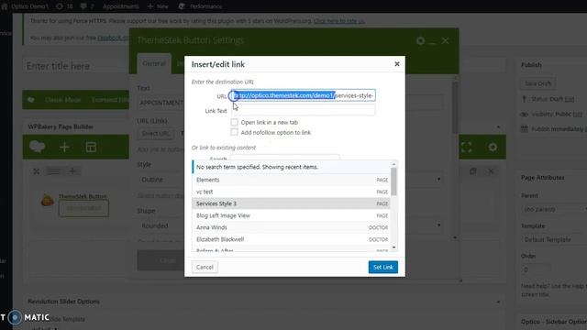Select Services Style 3 page entry
This screenshot has width=587, height=330.
(292, 203)
